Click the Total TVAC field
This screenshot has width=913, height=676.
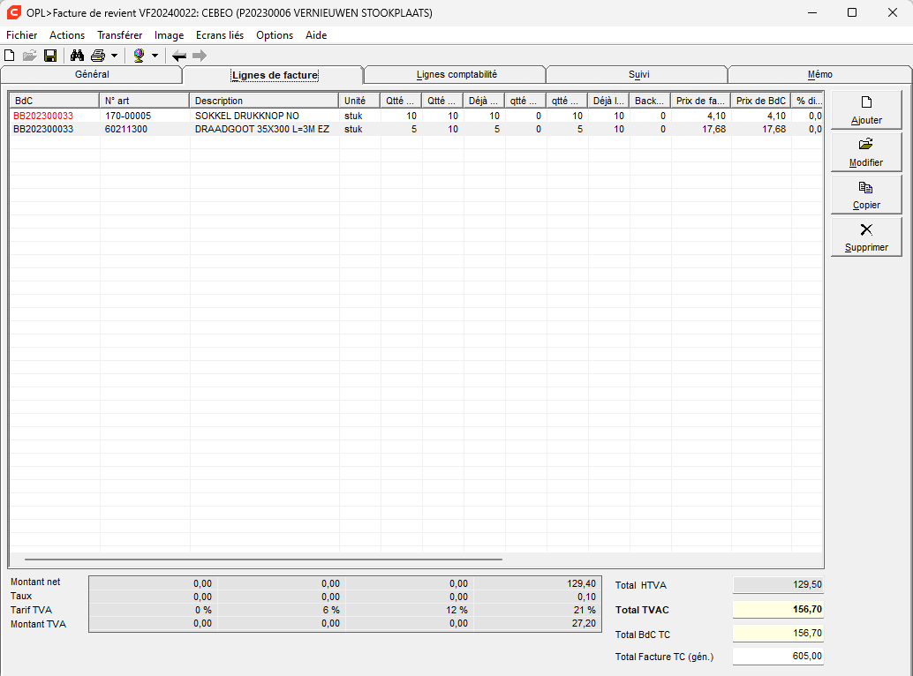tap(778, 610)
